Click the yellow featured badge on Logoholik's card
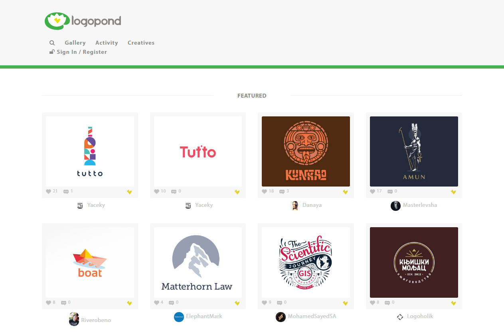The image size is (504, 336). pyautogui.click(x=453, y=303)
